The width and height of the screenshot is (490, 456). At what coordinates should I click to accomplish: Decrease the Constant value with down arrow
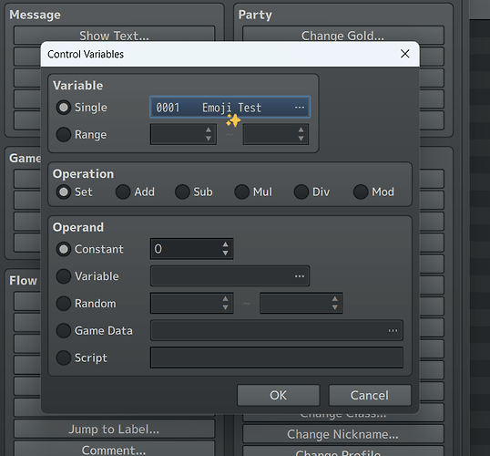225,254
